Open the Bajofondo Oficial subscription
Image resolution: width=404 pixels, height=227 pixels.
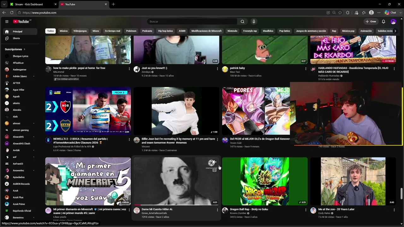pyautogui.click(x=21, y=211)
